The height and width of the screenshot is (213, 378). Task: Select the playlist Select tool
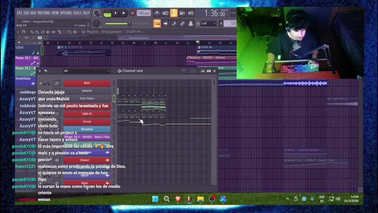64,32
